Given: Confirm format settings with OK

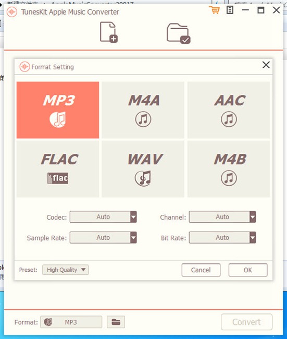Looking at the screenshot, I should [248, 270].
